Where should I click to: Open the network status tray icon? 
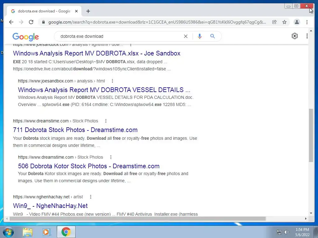pyautogui.click(x=279, y=232)
